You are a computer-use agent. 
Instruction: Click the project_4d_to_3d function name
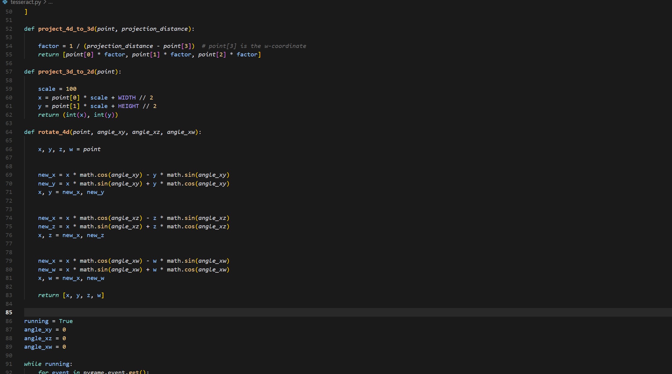[x=66, y=29]
